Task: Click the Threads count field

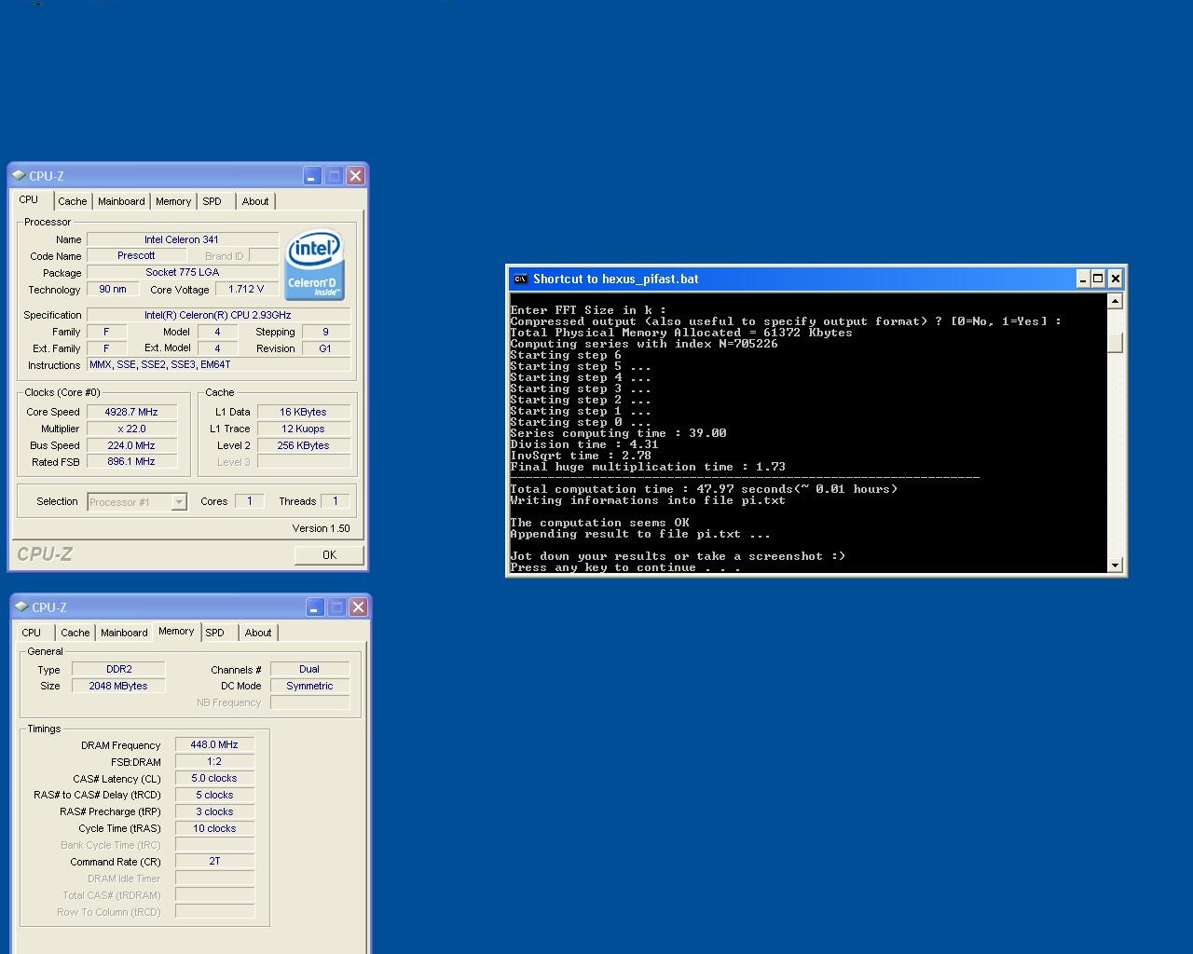Action: 336,501
